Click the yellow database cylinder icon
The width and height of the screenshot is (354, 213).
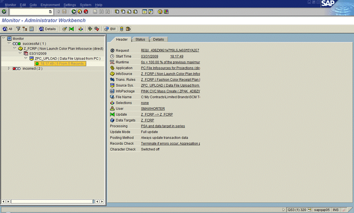[122, 29]
